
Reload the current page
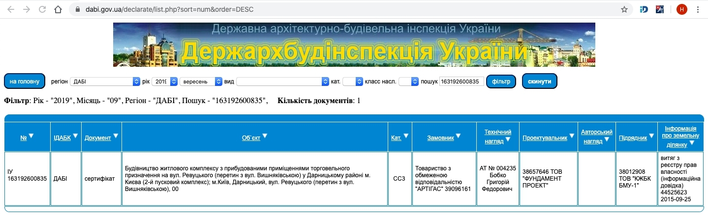42,9
